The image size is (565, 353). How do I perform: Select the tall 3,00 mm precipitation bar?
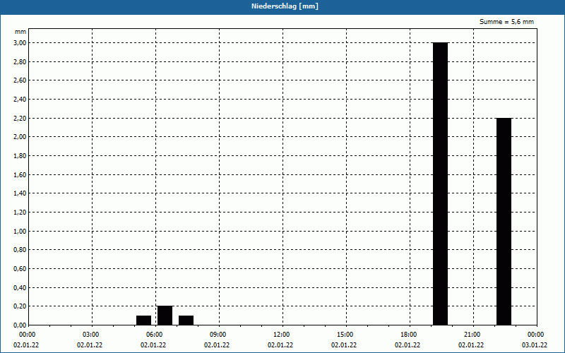[440, 184]
